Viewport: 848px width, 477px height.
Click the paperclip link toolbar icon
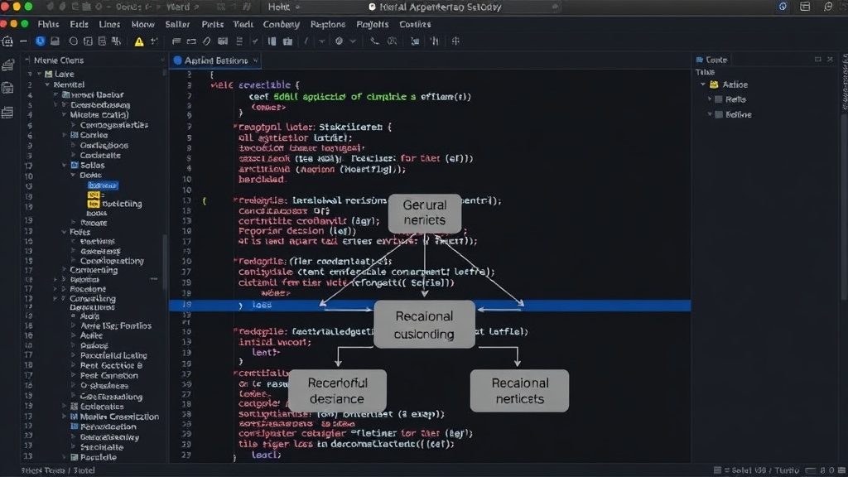pyautogui.click(x=206, y=41)
